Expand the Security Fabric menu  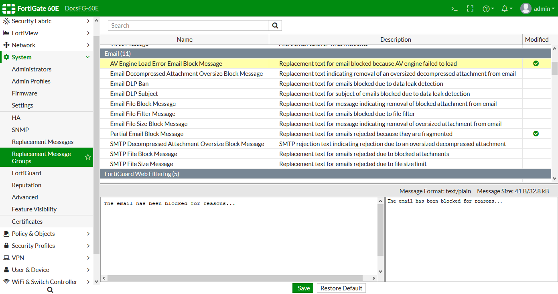point(88,21)
